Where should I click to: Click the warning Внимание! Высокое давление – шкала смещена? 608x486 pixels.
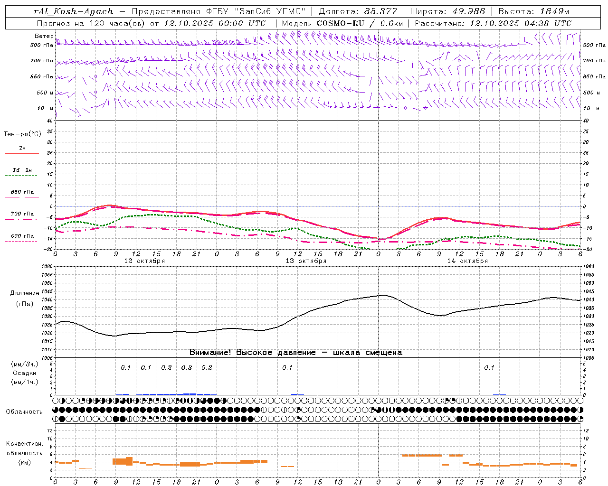[x=296, y=353]
